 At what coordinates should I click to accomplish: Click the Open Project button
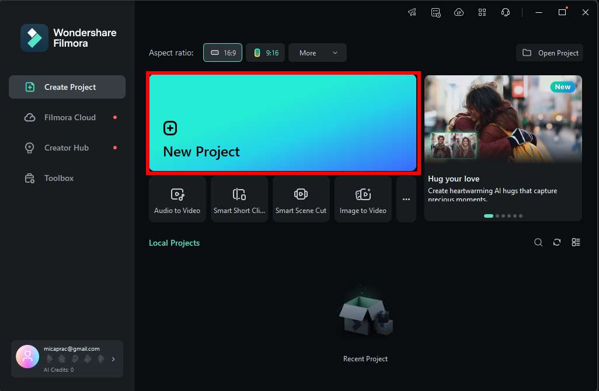point(550,53)
